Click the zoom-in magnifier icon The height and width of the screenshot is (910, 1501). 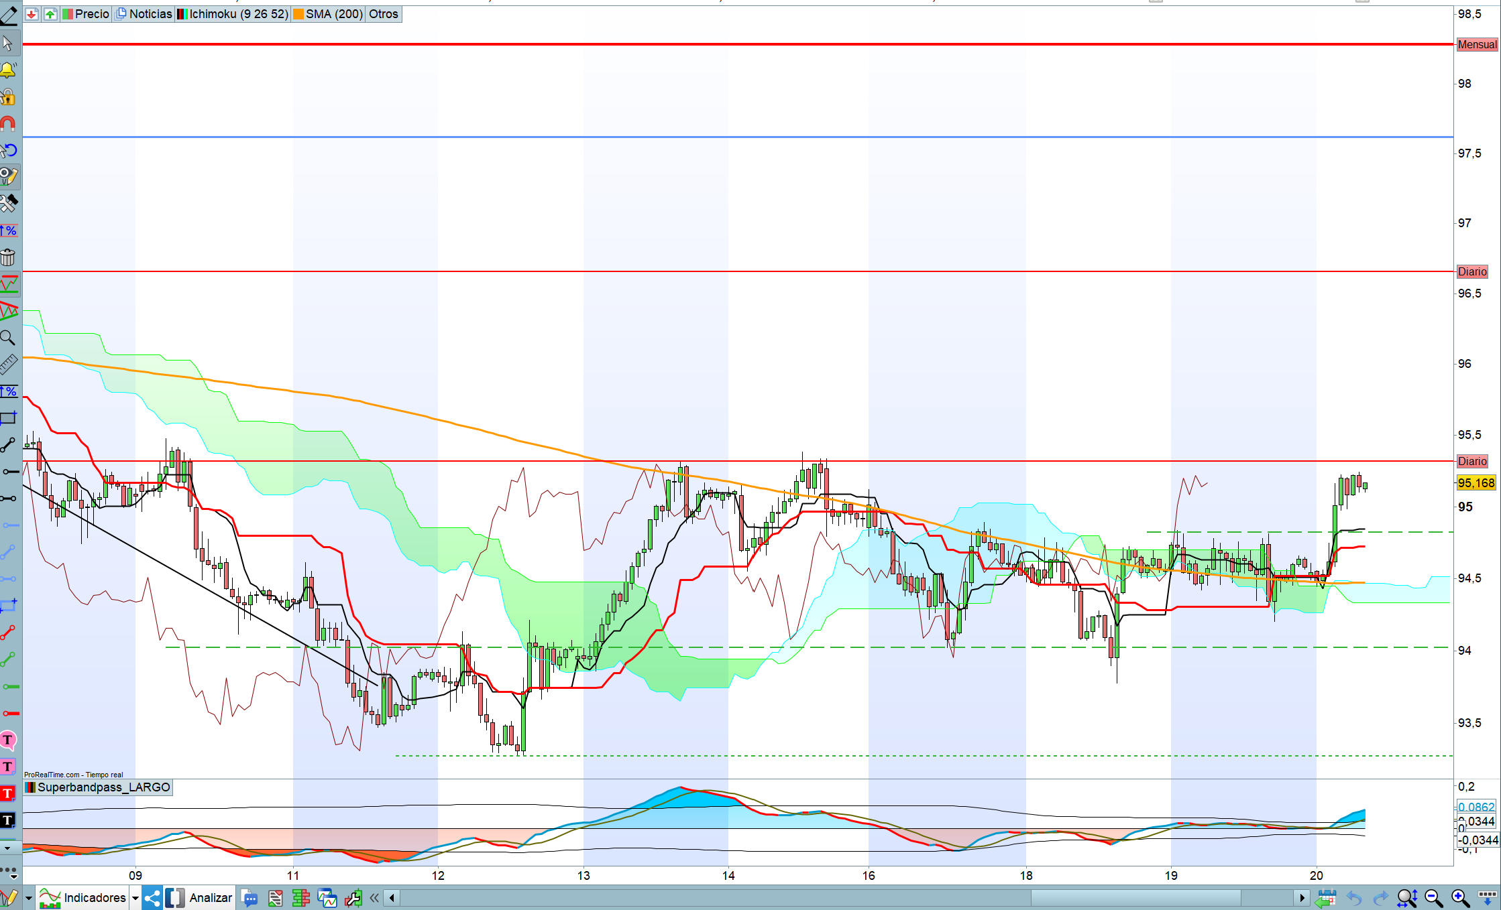pyautogui.click(x=1460, y=898)
